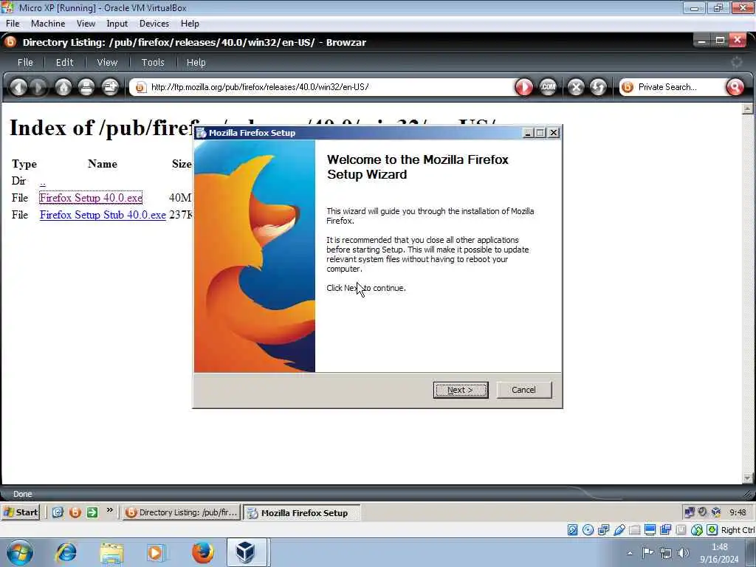Click Next in Firefox Setup wizard
The image size is (756, 567).
click(461, 390)
